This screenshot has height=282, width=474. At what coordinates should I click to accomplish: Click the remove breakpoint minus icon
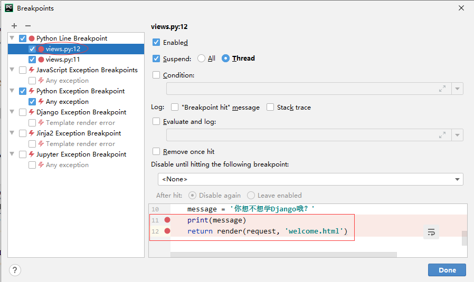click(x=28, y=26)
